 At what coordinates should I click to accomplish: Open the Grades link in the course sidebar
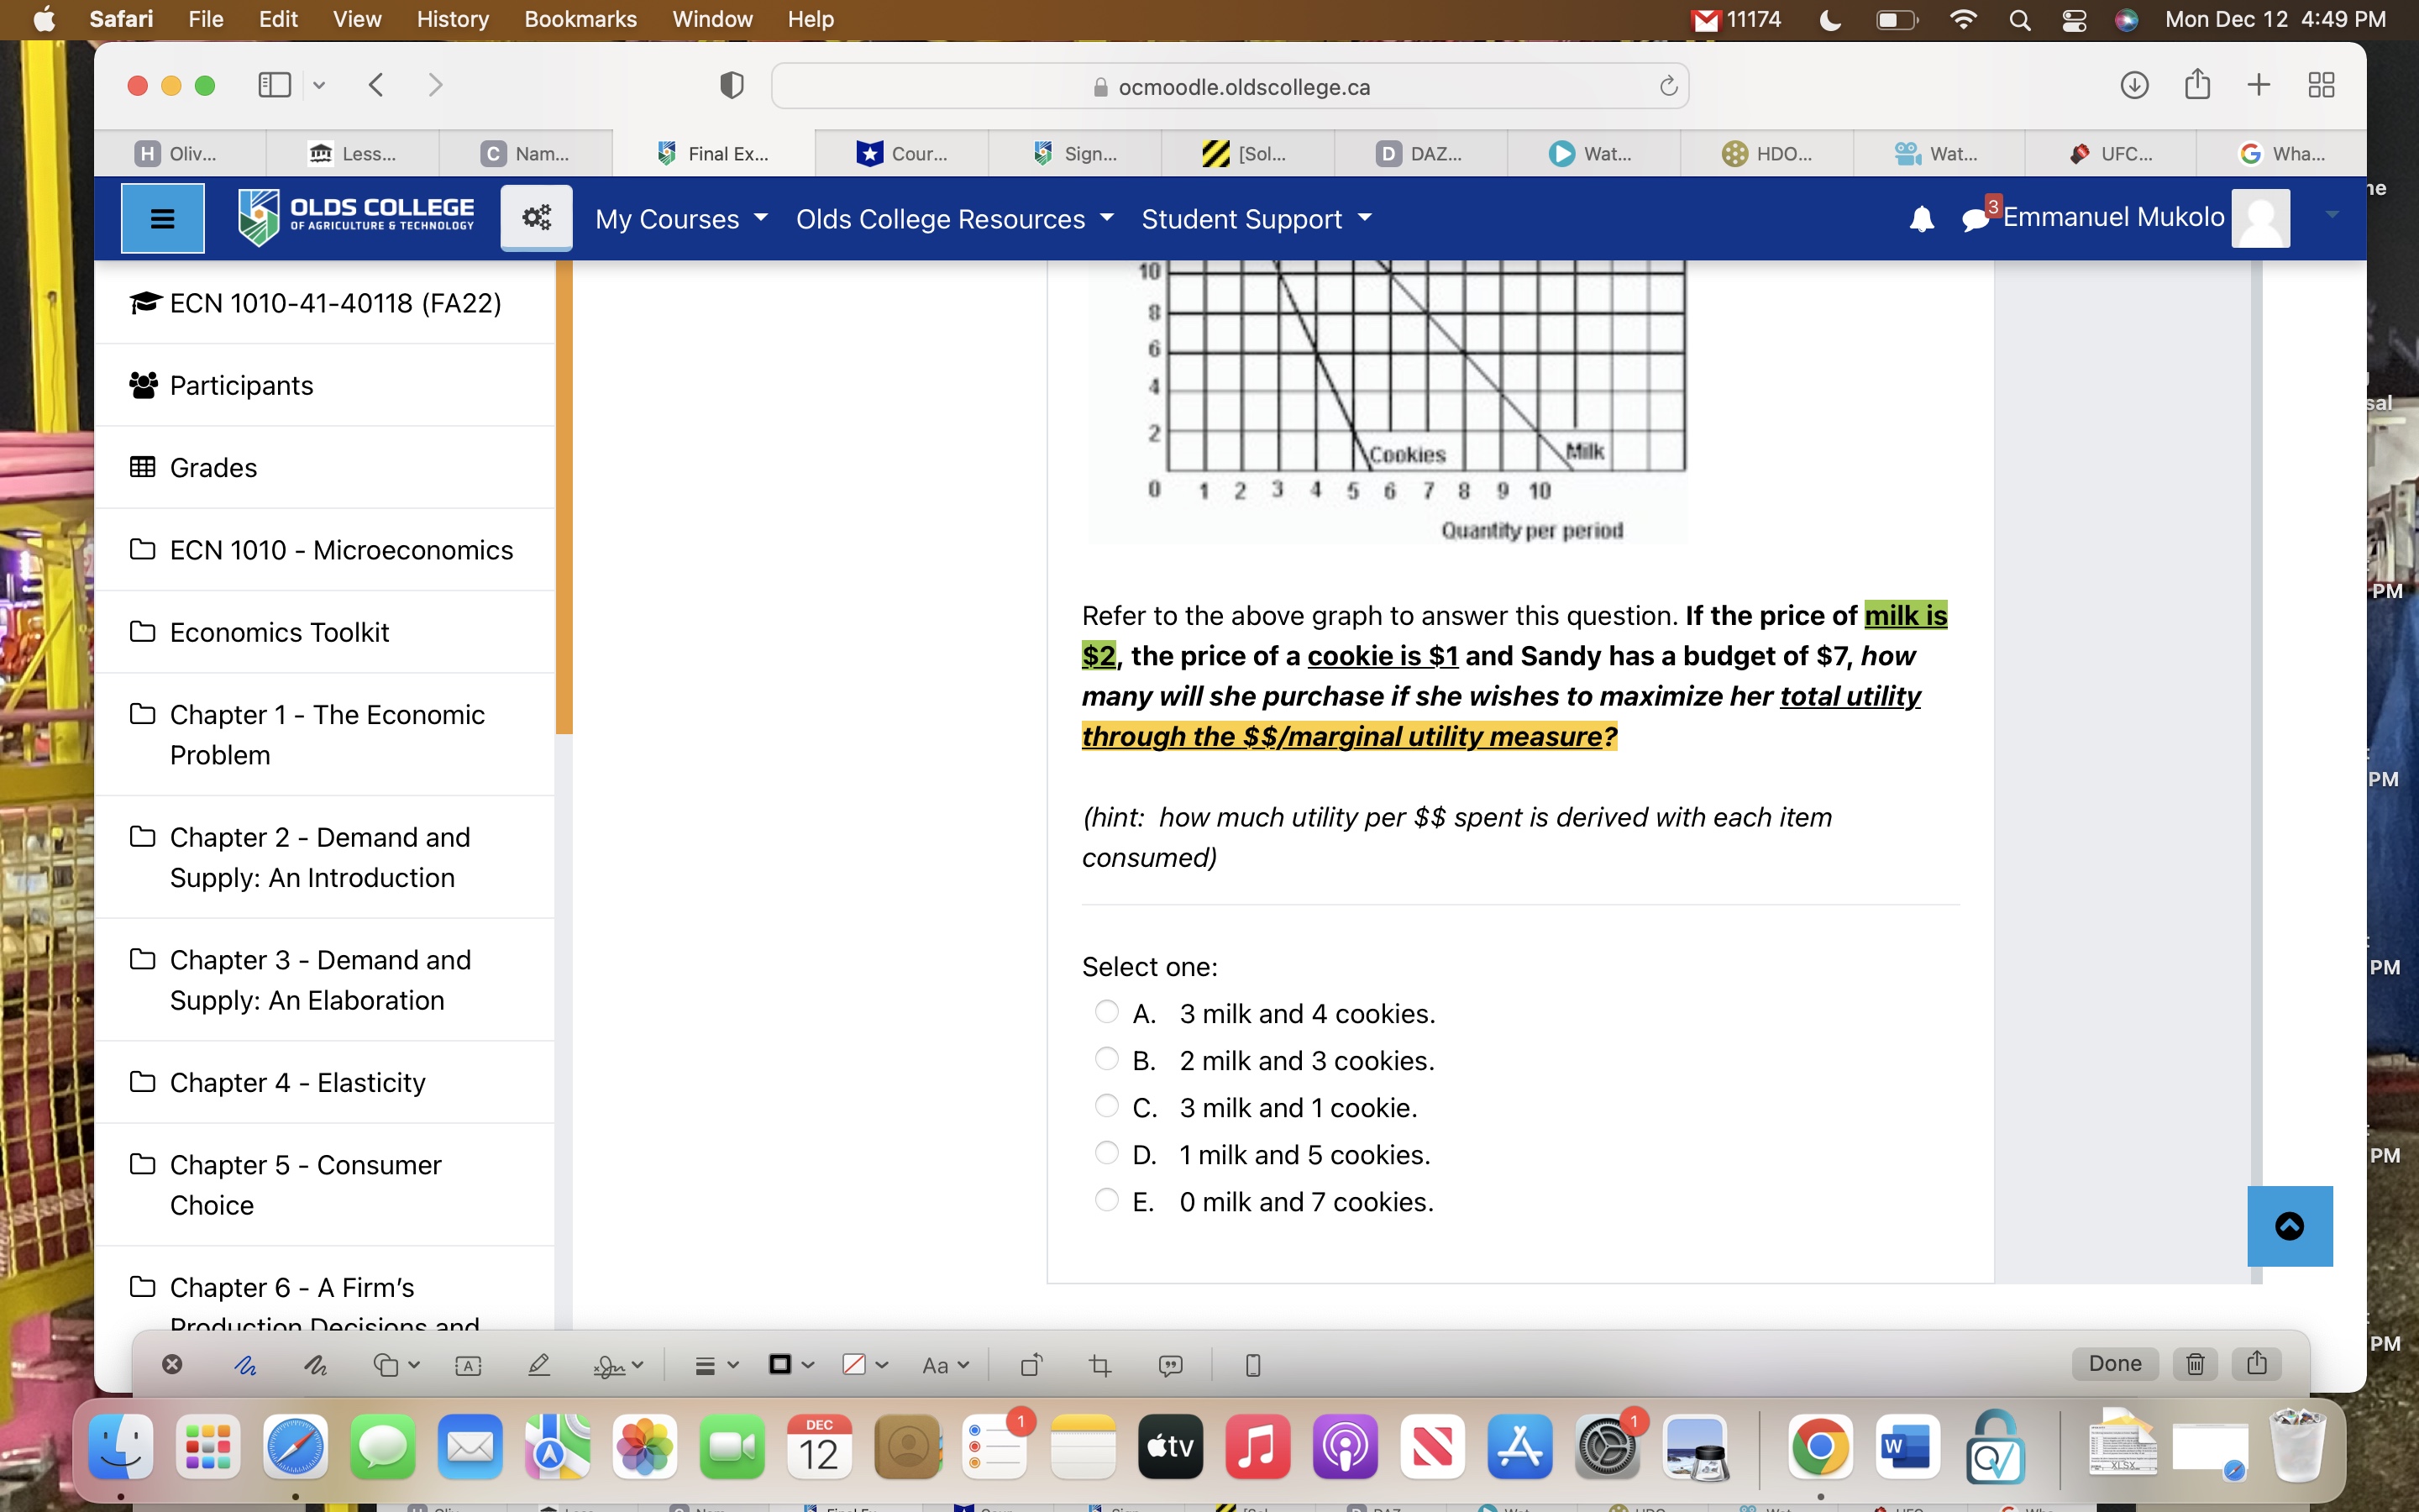pos(212,466)
